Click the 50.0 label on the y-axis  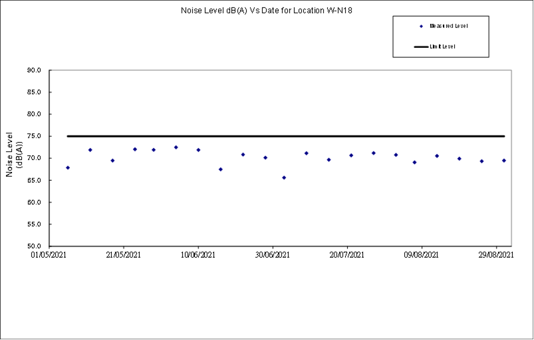pos(35,246)
